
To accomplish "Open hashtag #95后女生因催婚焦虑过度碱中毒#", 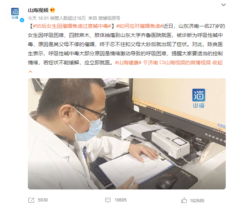I will pos(72,26).
